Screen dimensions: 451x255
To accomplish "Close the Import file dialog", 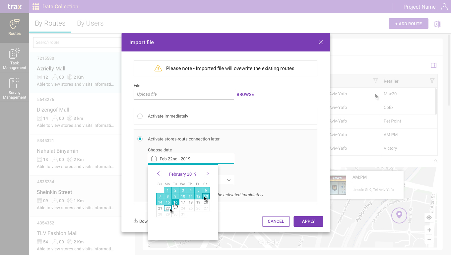I will [320, 42].
